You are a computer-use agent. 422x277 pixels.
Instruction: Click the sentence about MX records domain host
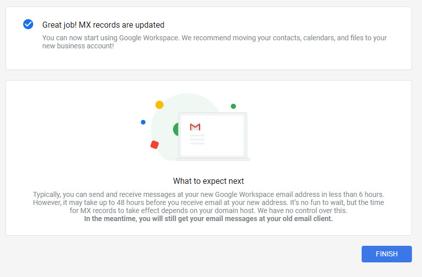(x=209, y=211)
